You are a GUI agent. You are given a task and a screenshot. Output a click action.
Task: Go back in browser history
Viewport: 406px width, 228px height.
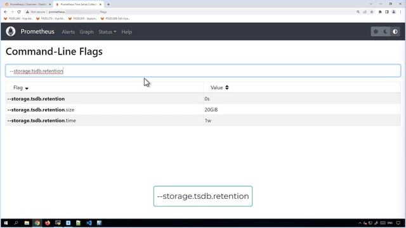click(6, 12)
